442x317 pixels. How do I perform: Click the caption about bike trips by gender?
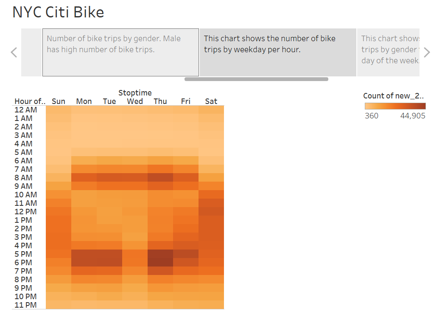[120, 51]
